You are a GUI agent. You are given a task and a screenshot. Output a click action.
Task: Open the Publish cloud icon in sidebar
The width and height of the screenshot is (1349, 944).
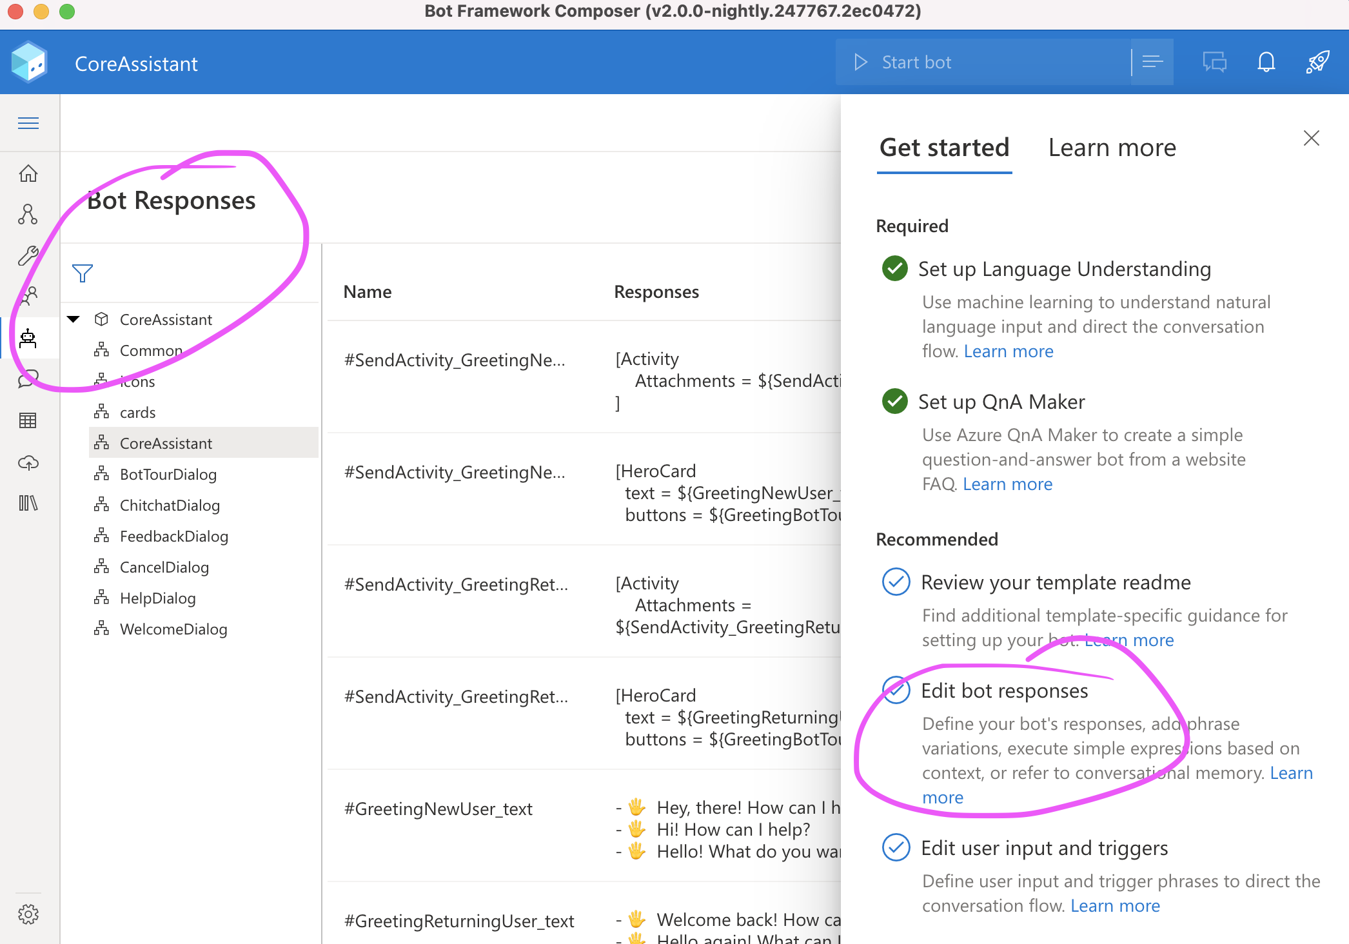pos(28,462)
